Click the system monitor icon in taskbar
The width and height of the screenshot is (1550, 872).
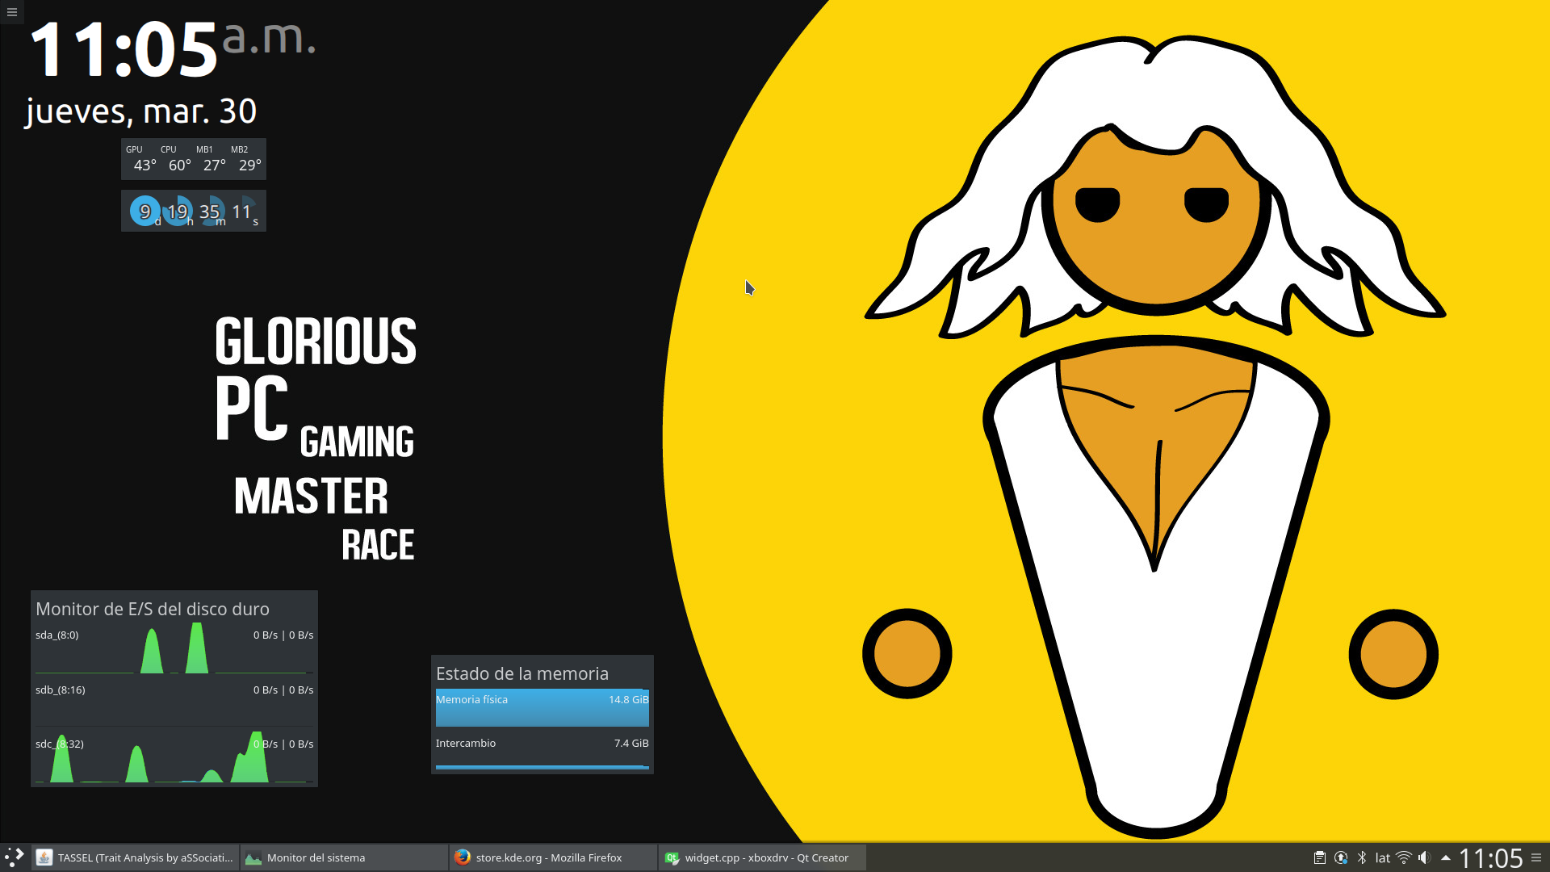(x=253, y=857)
